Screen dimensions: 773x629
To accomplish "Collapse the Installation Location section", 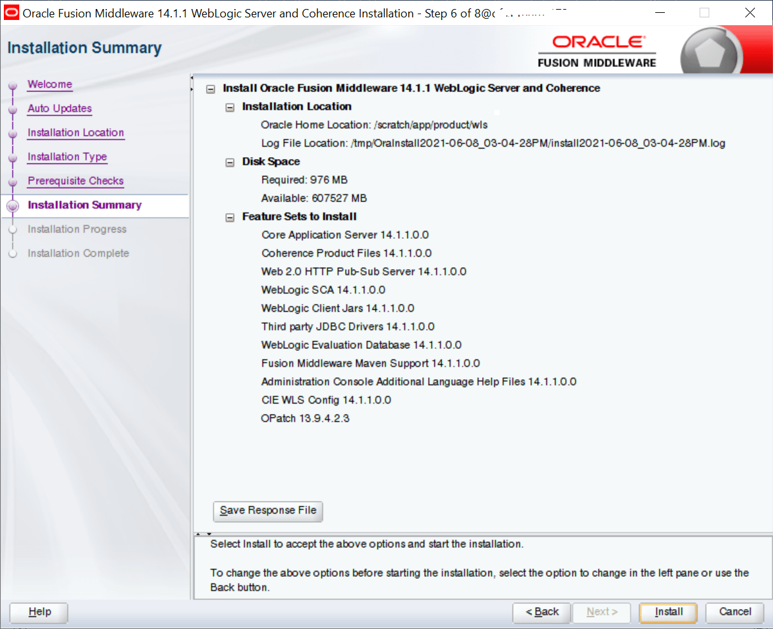I will 230,107.
